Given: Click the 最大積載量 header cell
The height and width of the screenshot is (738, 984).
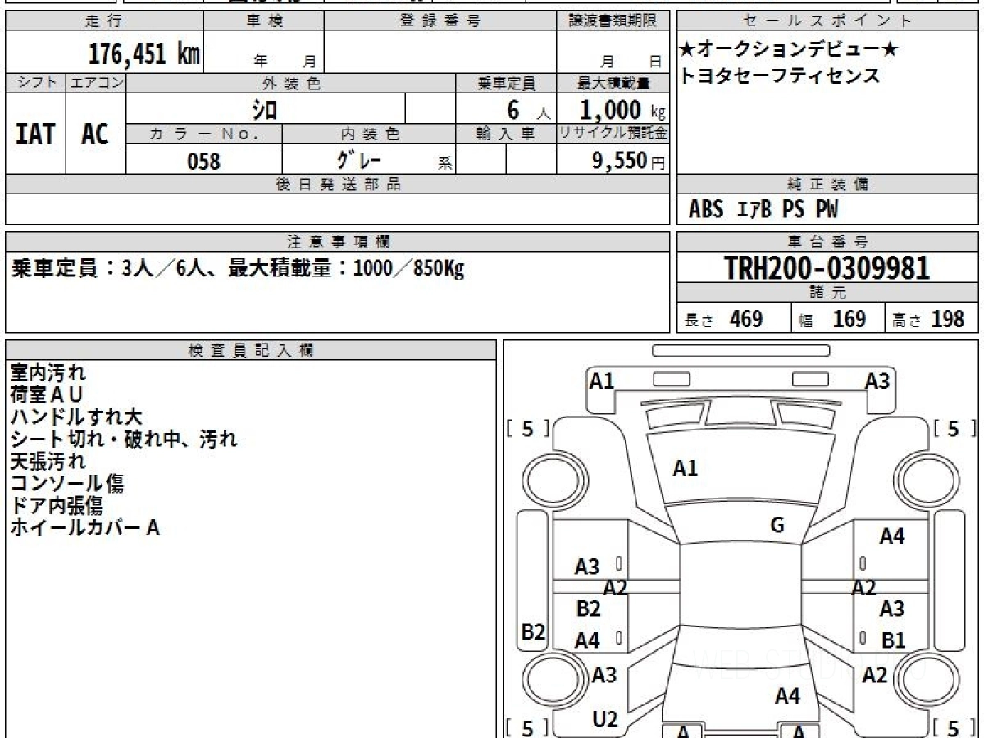Looking at the screenshot, I should pos(613,83).
